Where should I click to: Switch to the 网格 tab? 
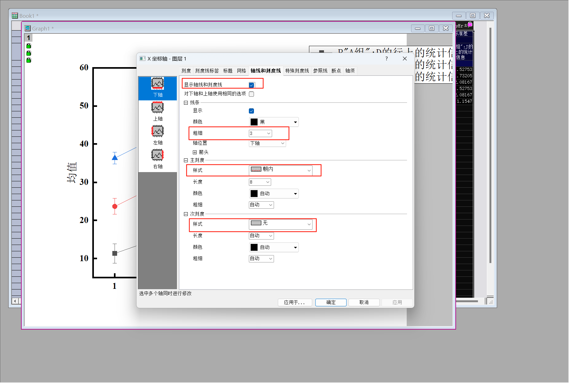click(242, 71)
